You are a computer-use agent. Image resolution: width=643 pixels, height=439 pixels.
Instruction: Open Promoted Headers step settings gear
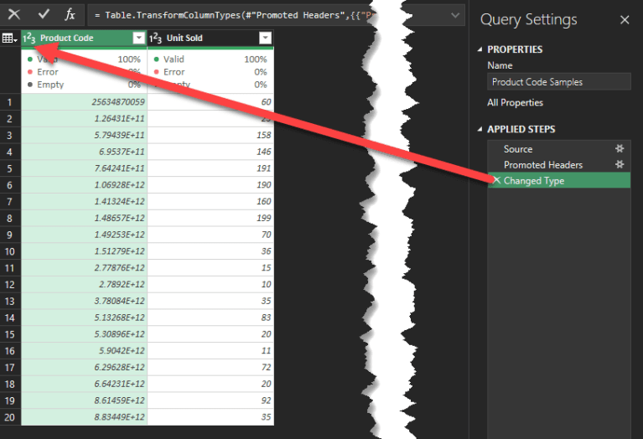(x=620, y=165)
